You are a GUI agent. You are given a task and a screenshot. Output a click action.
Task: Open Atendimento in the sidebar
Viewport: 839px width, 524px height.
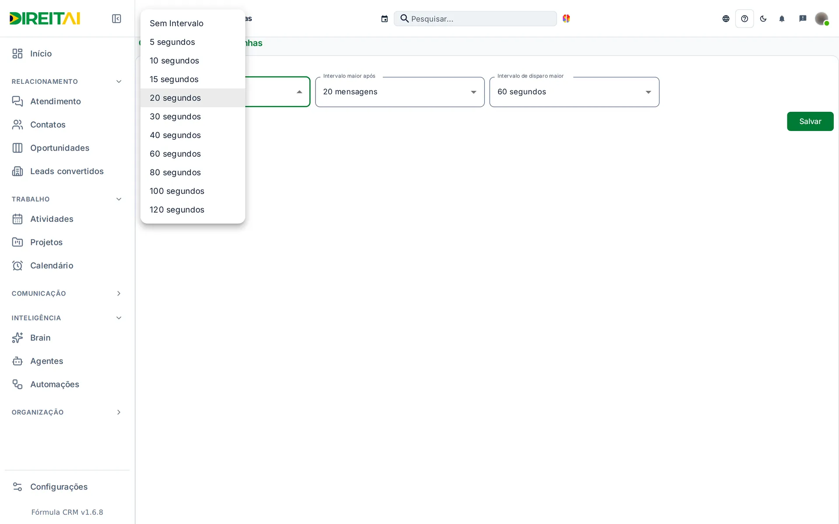[67, 101]
